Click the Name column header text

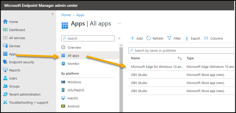[x=135, y=58]
